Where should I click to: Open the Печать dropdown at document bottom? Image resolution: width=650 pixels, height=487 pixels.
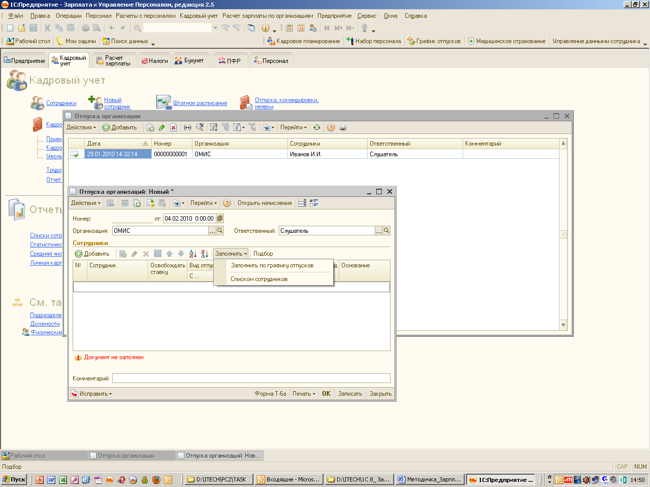[304, 394]
